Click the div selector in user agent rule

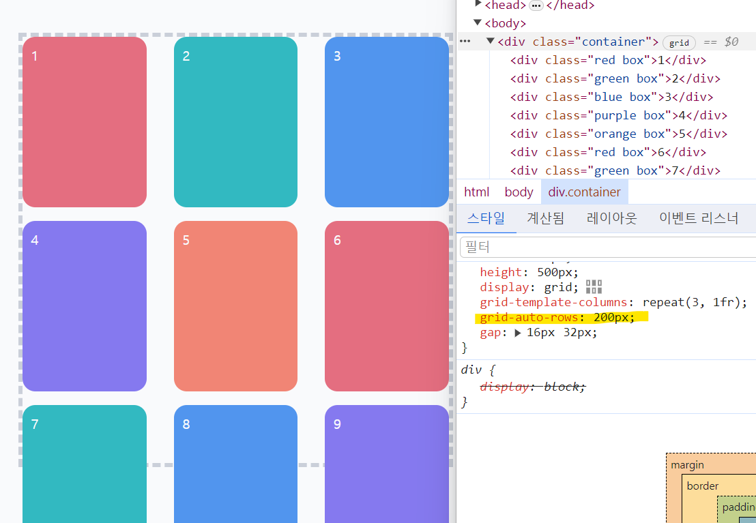tap(471, 370)
